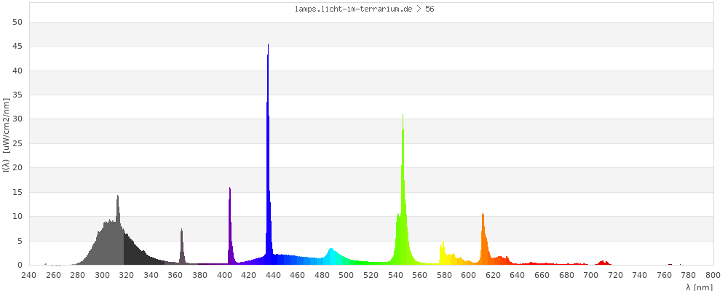Select the small red bump near 710 nm

(x=603, y=263)
